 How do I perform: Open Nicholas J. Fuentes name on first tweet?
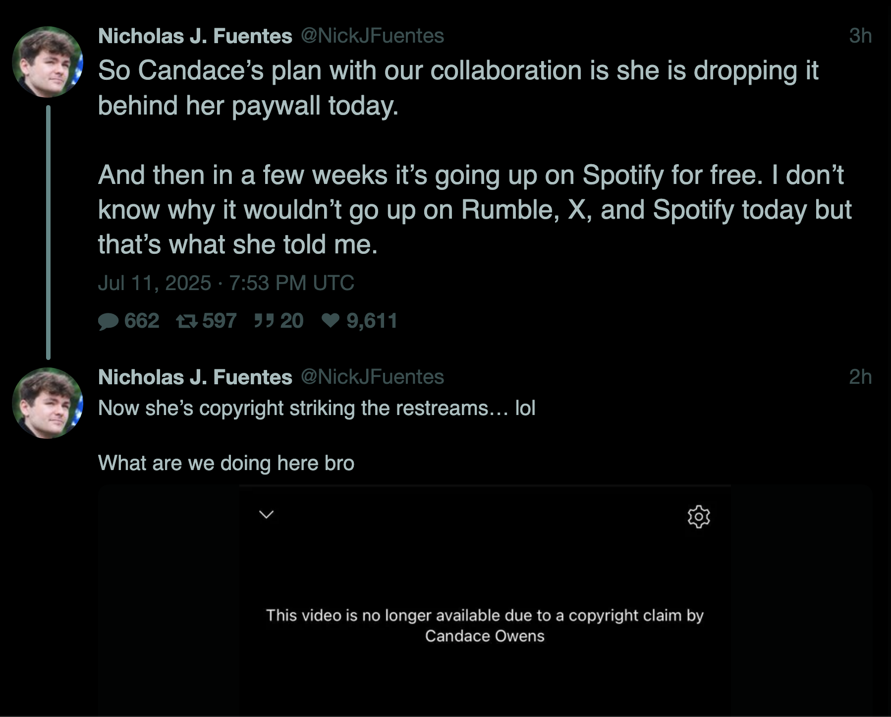pos(195,36)
